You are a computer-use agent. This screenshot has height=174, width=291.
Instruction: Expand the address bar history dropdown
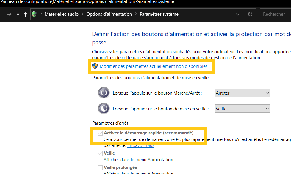pyautogui.click(x=237, y=14)
